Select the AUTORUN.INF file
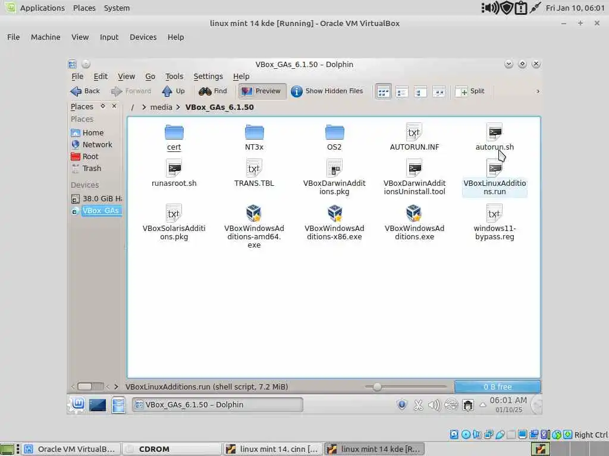The width and height of the screenshot is (609, 456). pyautogui.click(x=415, y=138)
